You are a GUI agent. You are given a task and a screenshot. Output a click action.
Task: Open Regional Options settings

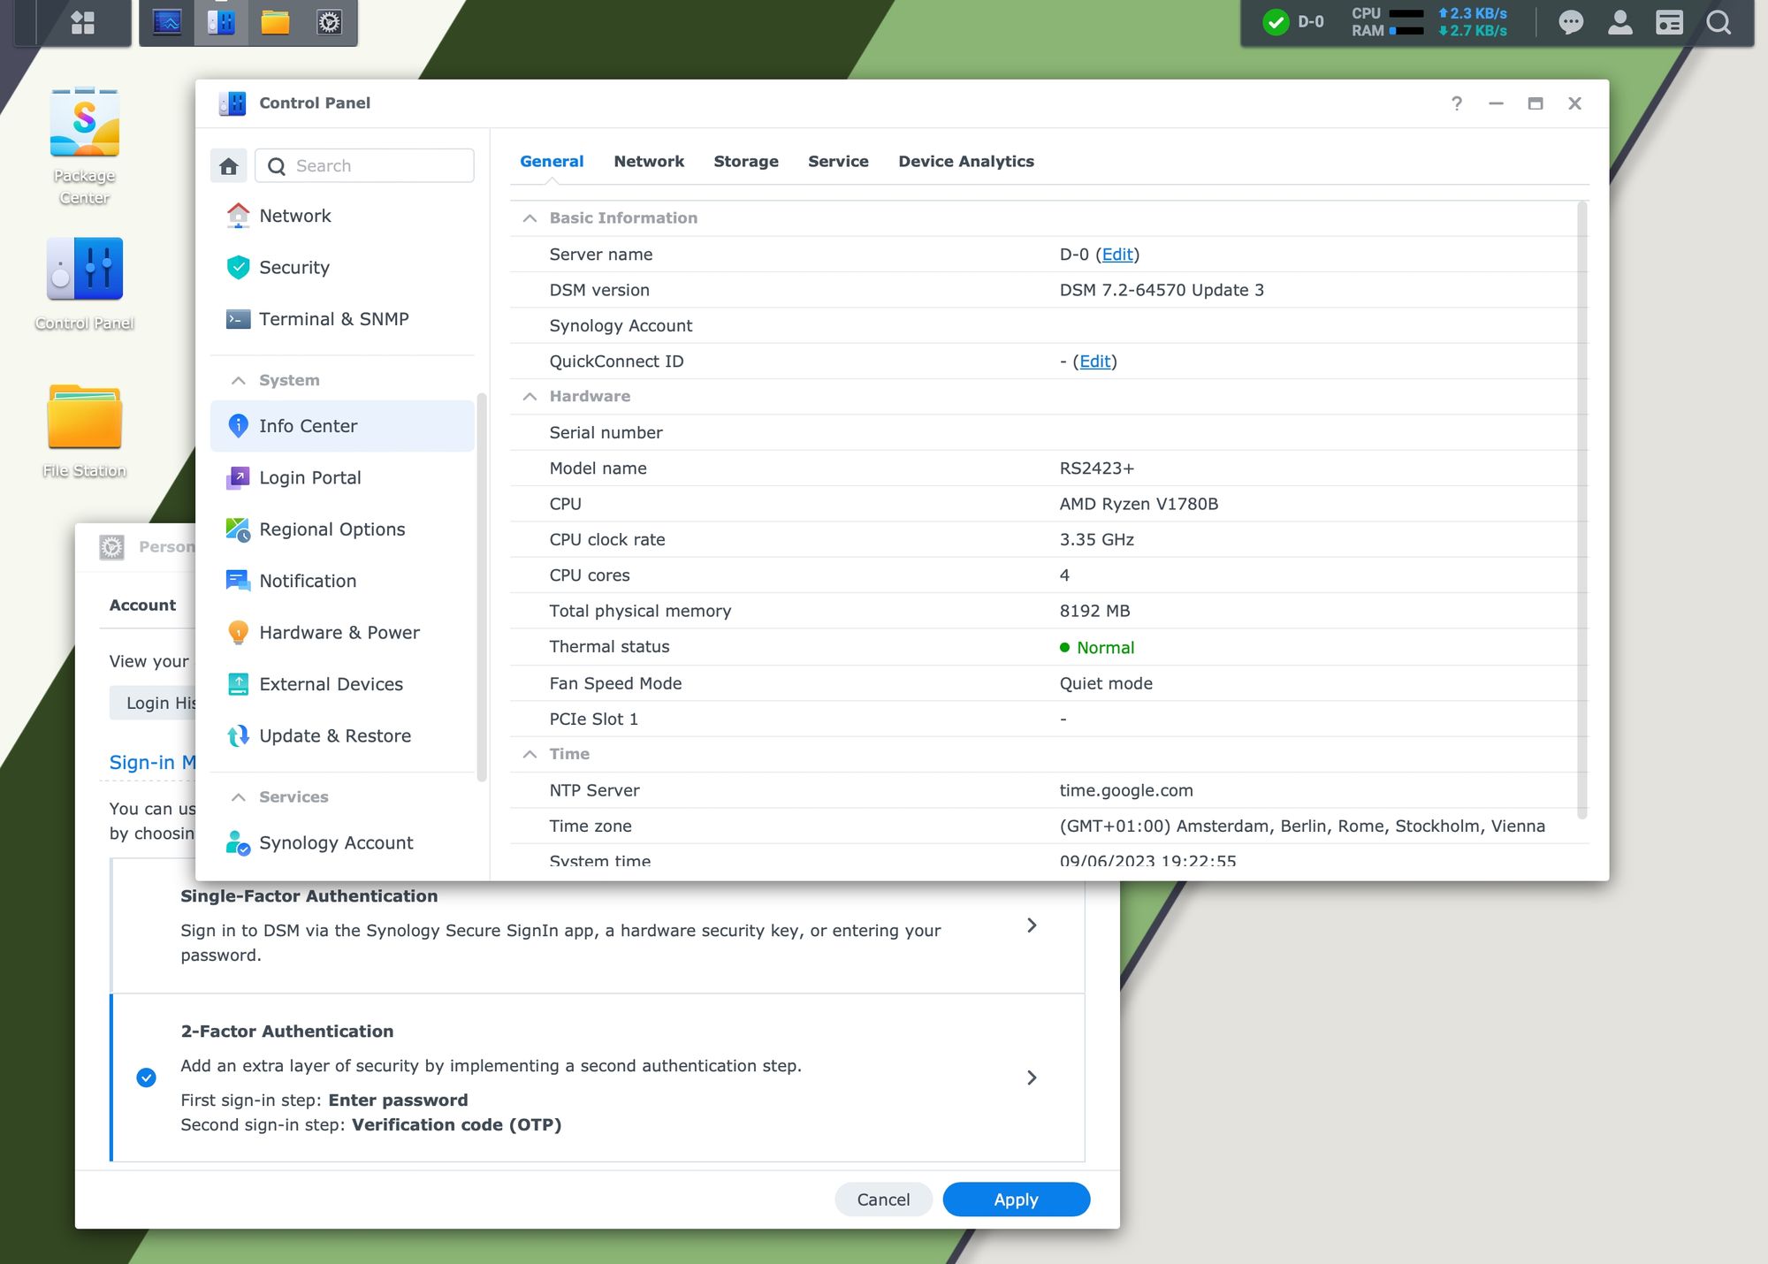[342, 529]
